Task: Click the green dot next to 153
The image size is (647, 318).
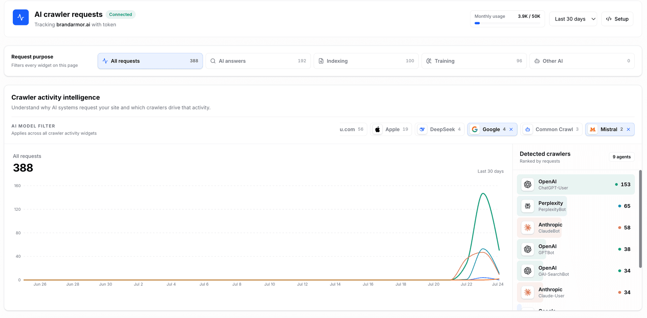Action: point(616,184)
